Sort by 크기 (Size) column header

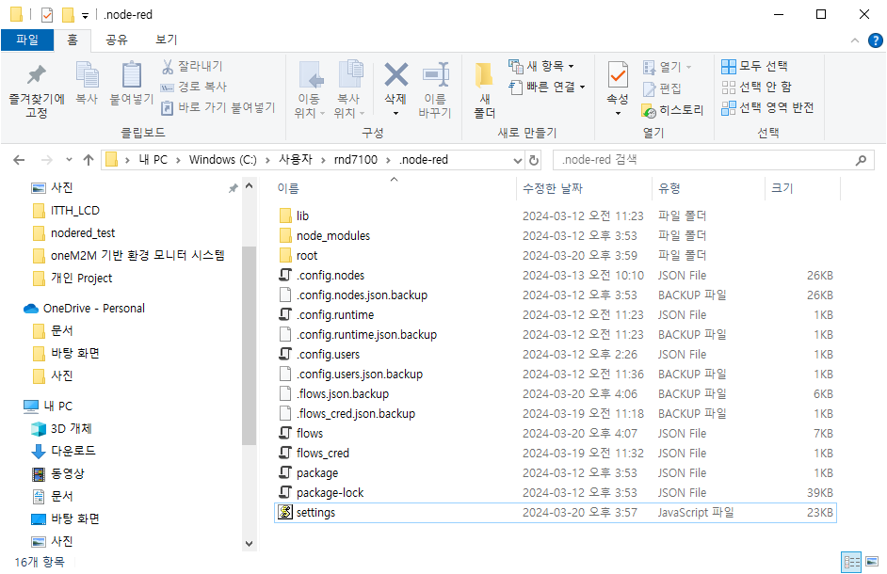(782, 188)
